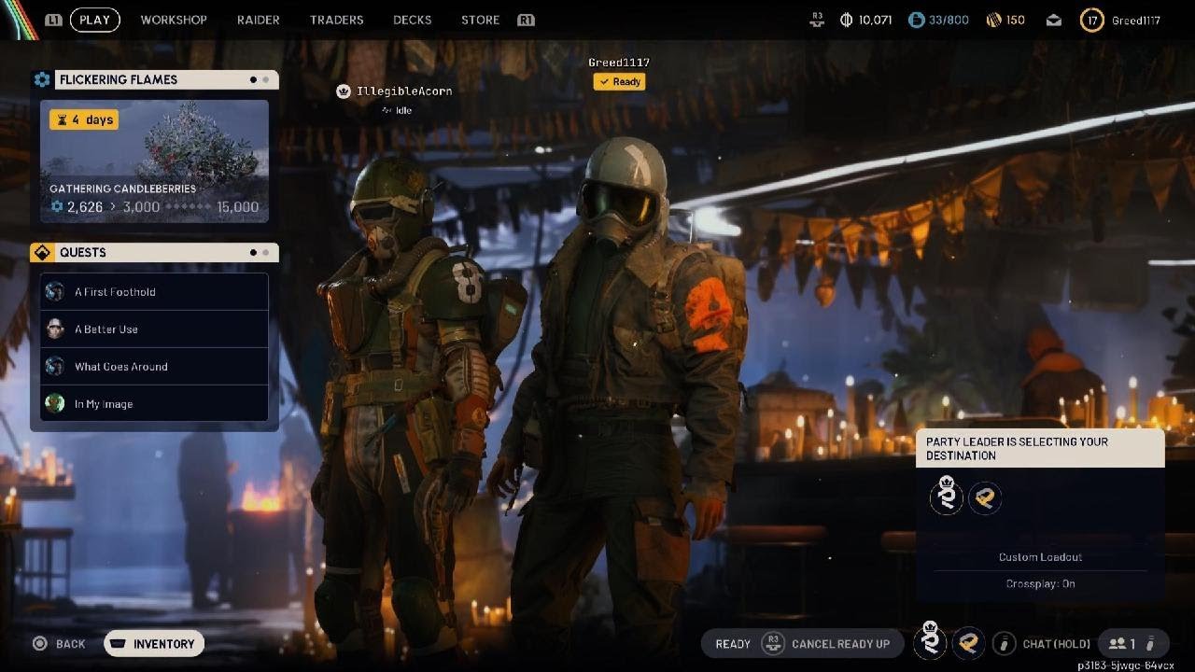Click the In My Image quest giver portrait
The width and height of the screenshot is (1195, 672).
55,404
